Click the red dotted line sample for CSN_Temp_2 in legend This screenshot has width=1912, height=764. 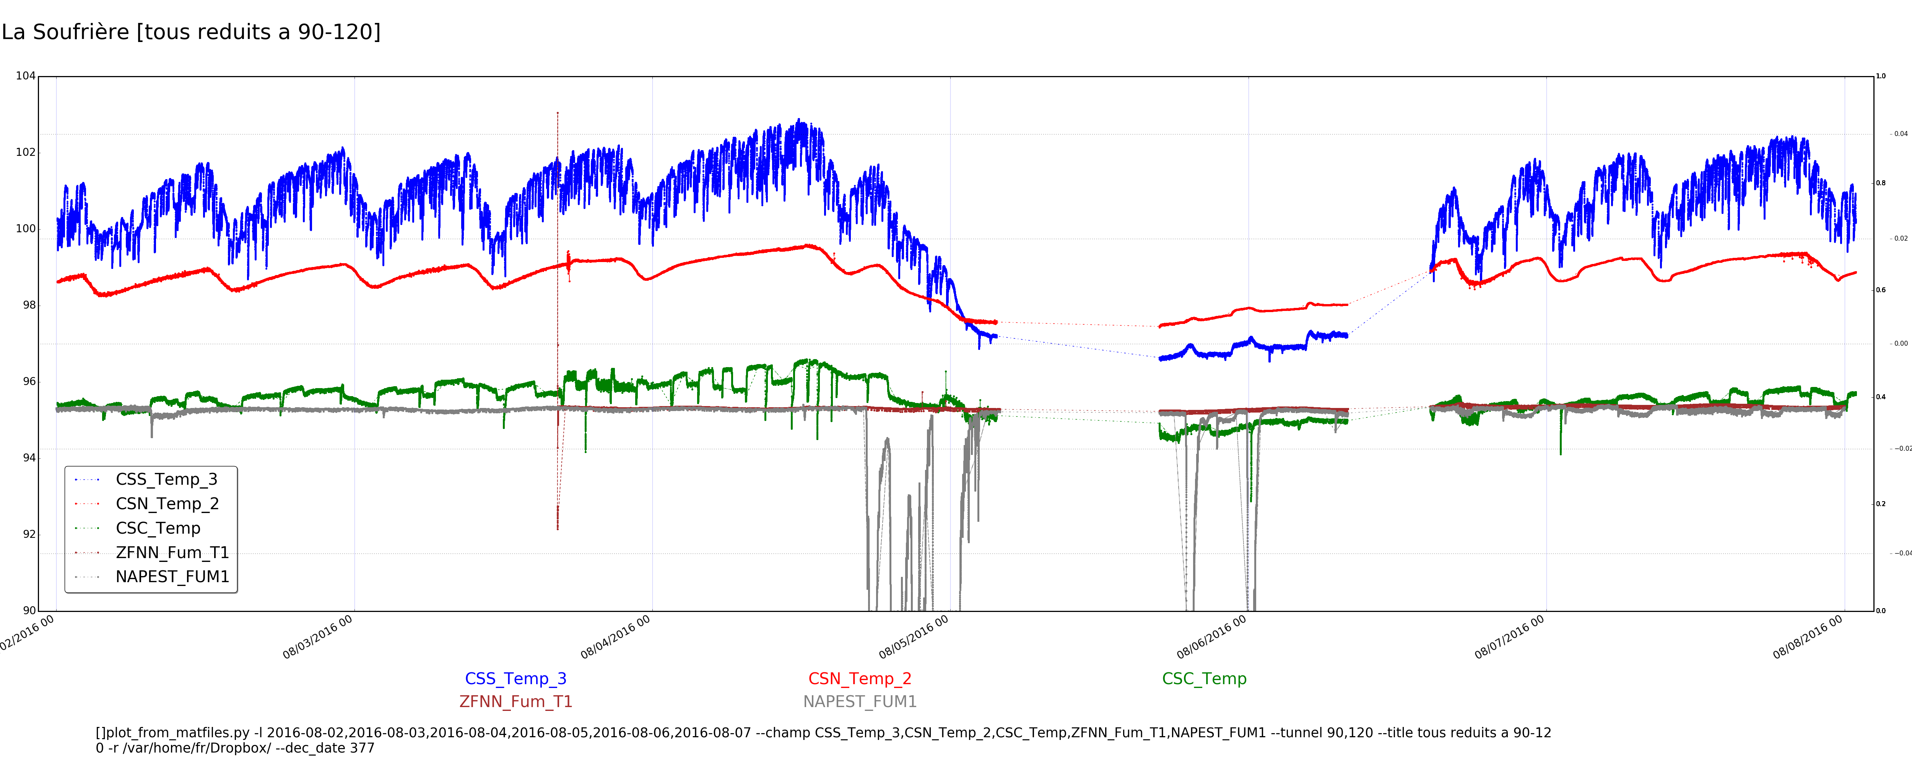point(87,504)
